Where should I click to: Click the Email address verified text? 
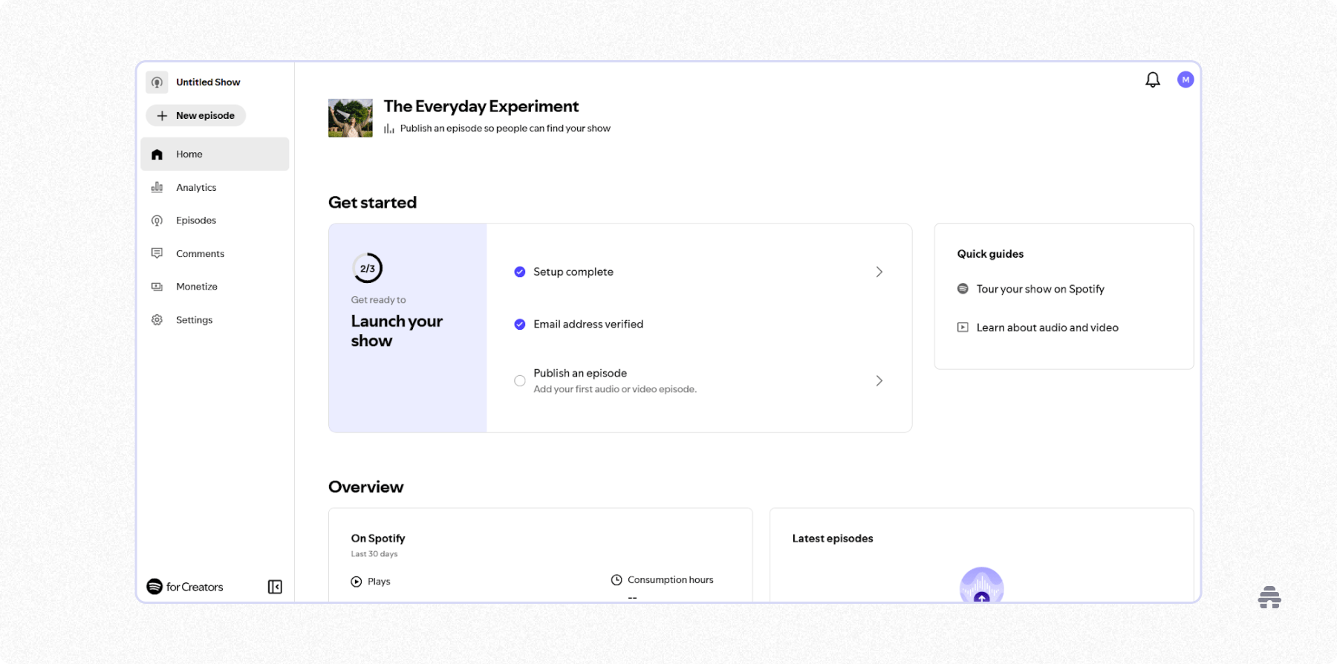pyautogui.click(x=588, y=325)
